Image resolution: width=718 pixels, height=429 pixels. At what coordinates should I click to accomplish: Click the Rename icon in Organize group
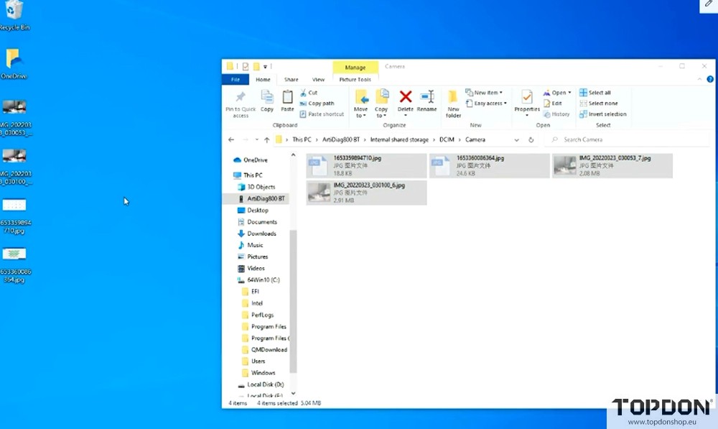tap(426, 97)
